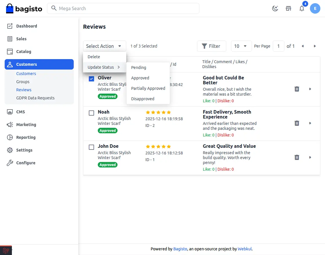Image resolution: width=325 pixels, height=255 pixels.
Task: Expand Update Status submenu
Action: click(104, 67)
